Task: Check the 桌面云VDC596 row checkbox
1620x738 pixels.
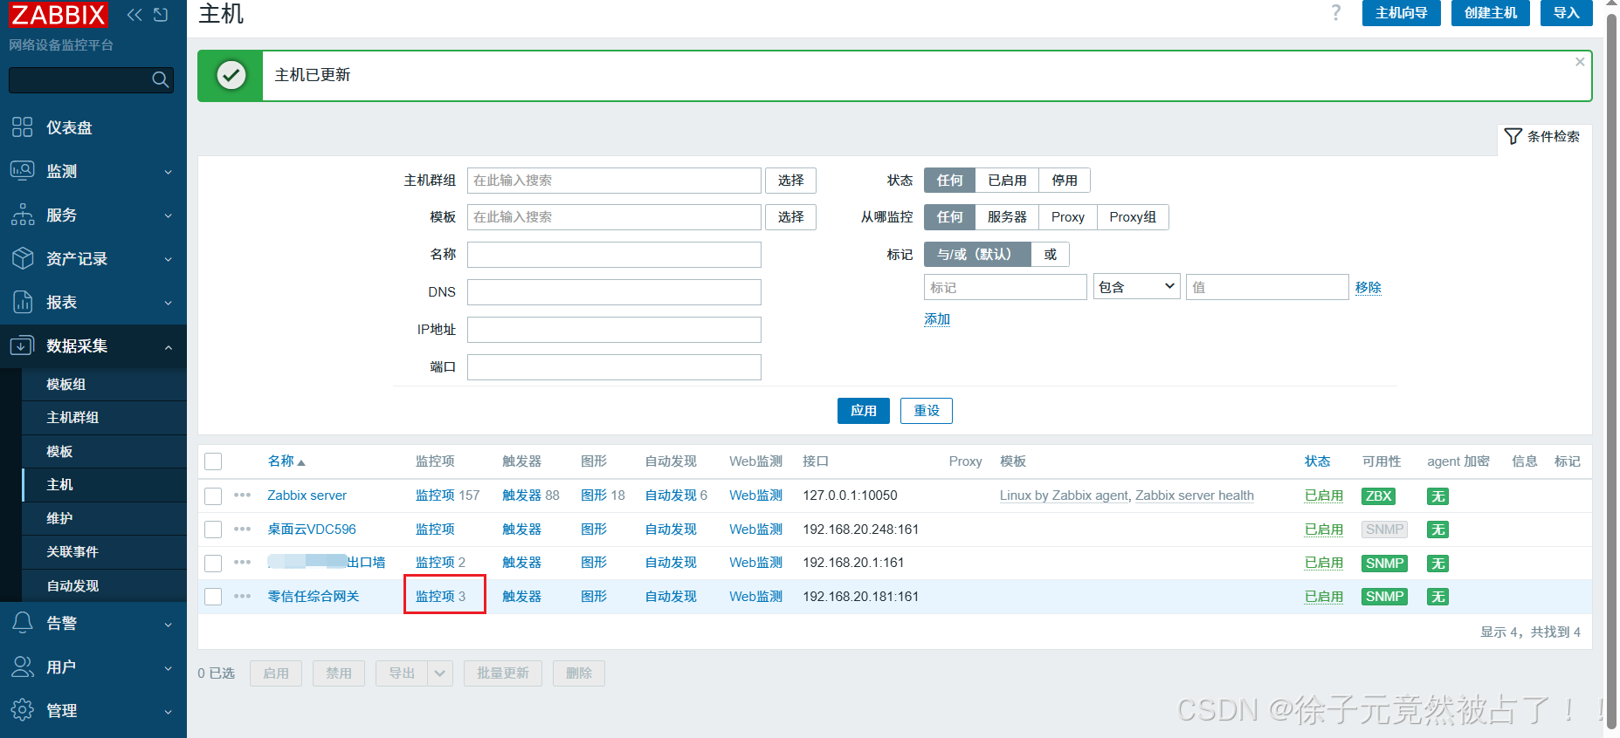Action: pos(213,530)
